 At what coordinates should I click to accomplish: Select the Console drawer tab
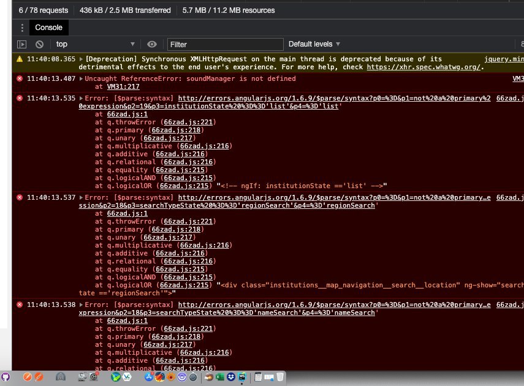point(49,28)
